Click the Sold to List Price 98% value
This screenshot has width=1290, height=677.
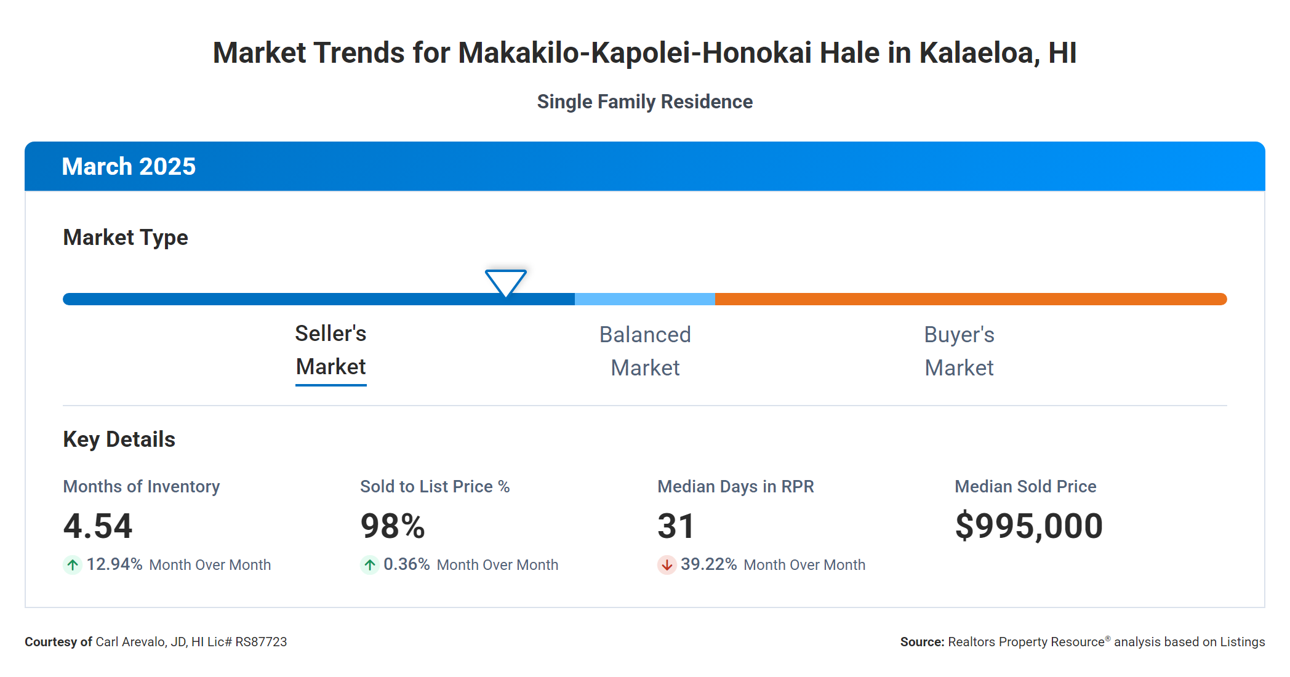[393, 526]
